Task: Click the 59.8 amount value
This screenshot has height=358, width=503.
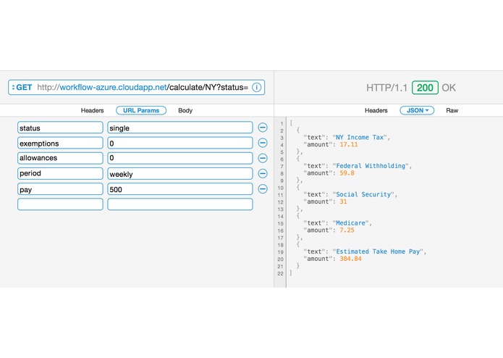Action: [x=347, y=173]
